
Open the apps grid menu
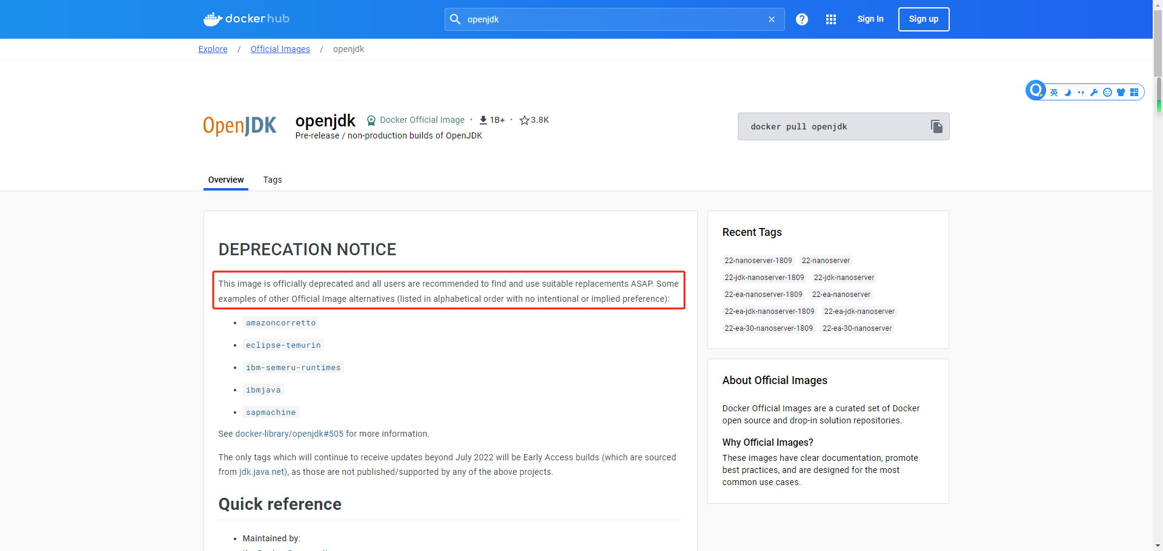tap(831, 19)
